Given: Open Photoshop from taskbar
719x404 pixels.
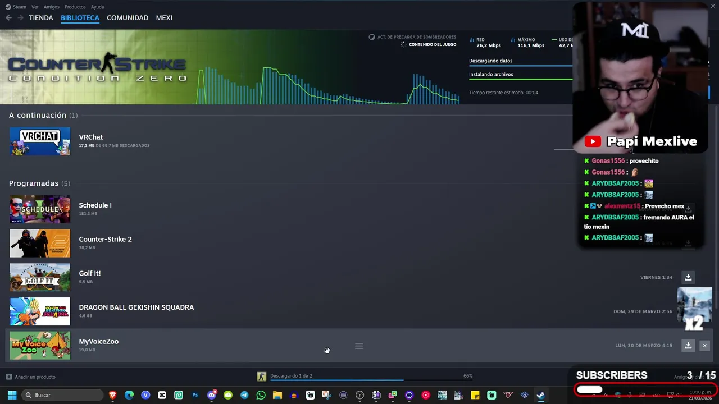Looking at the screenshot, I should tap(195, 395).
